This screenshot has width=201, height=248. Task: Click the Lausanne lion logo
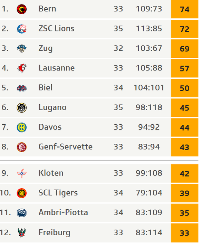pyautogui.click(x=22, y=68)
